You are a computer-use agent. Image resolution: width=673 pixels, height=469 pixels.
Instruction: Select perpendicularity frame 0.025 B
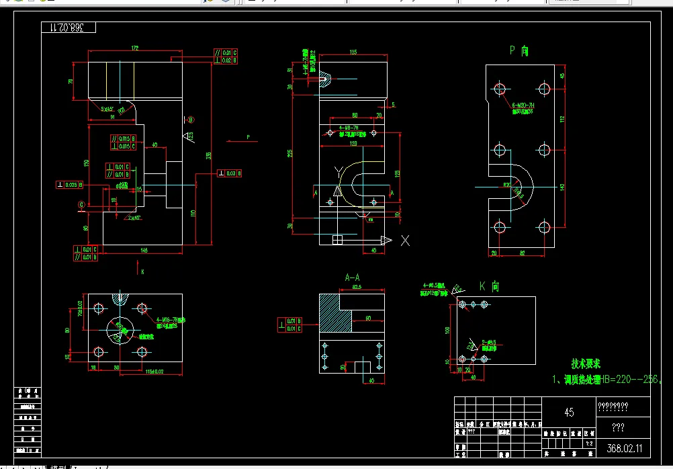(70, 185)
